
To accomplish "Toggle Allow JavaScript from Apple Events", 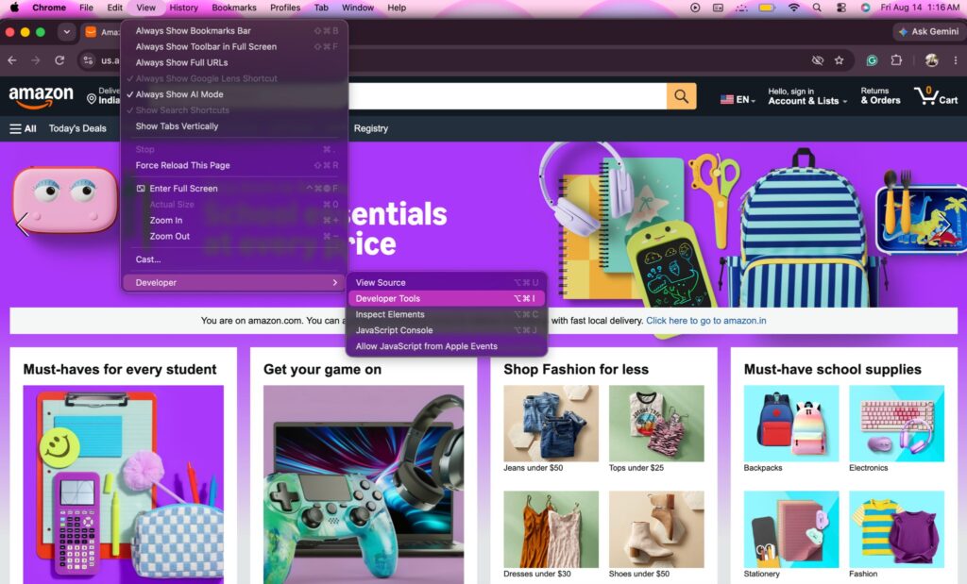I will [x=446, y=346].
